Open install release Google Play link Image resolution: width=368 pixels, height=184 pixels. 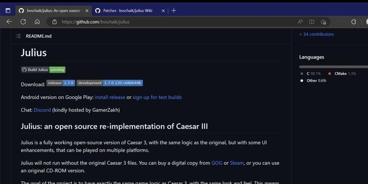(110, 97)
